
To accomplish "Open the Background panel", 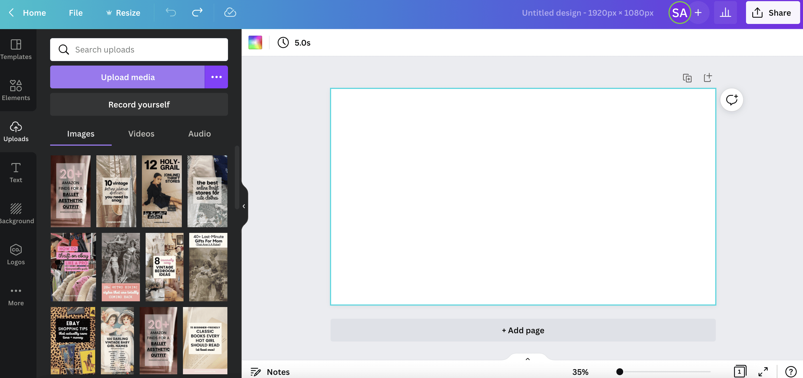I will pos(16,213).
